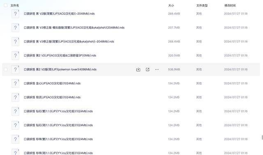Click download icon on 黑2 V2版 pokemon lover row

point(138,70)
